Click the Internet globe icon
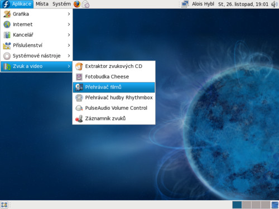This screenshot has height=209, width=279. [x=7, y=25]
